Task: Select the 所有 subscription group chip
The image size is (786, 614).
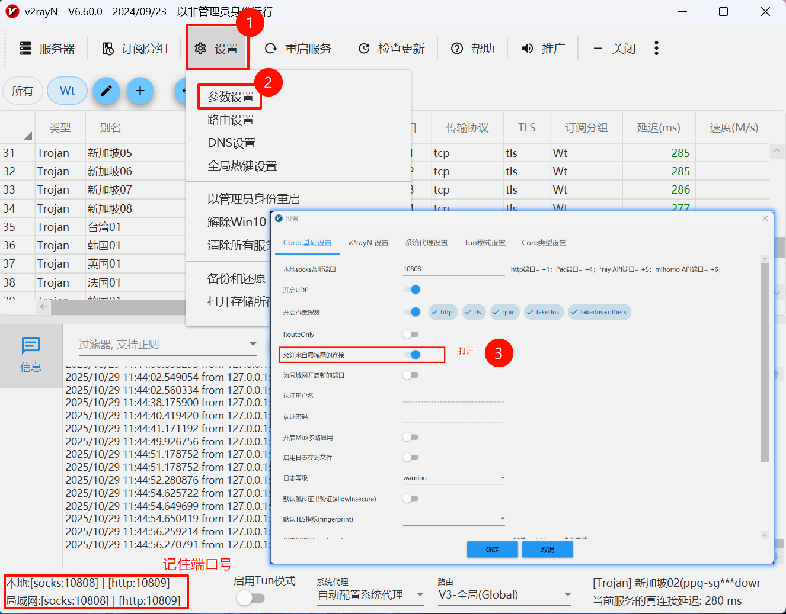Action: pos(23,91)
